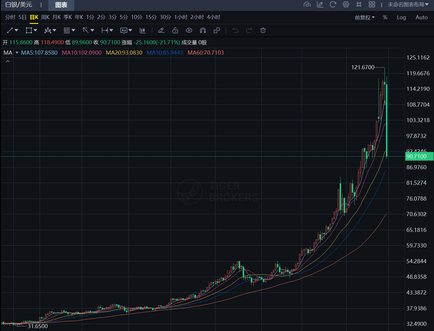This screenshot has height=331, width=434.
Task: Open the 前复权 adjustment dropdown
Action: pos(364,18)
